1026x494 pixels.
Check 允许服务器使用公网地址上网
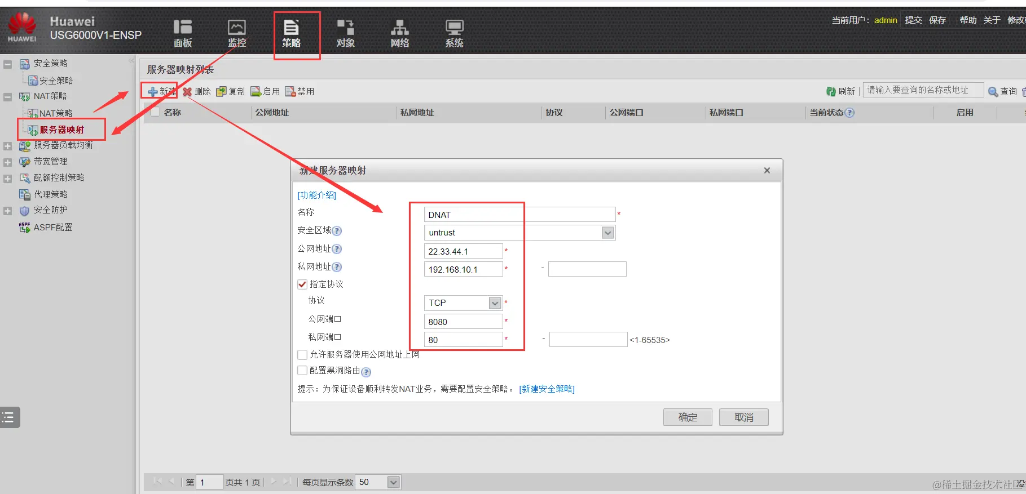(x=302, y=355)
